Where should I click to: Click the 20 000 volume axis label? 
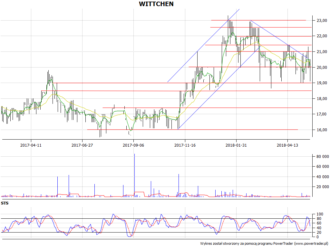coord(322,187)
